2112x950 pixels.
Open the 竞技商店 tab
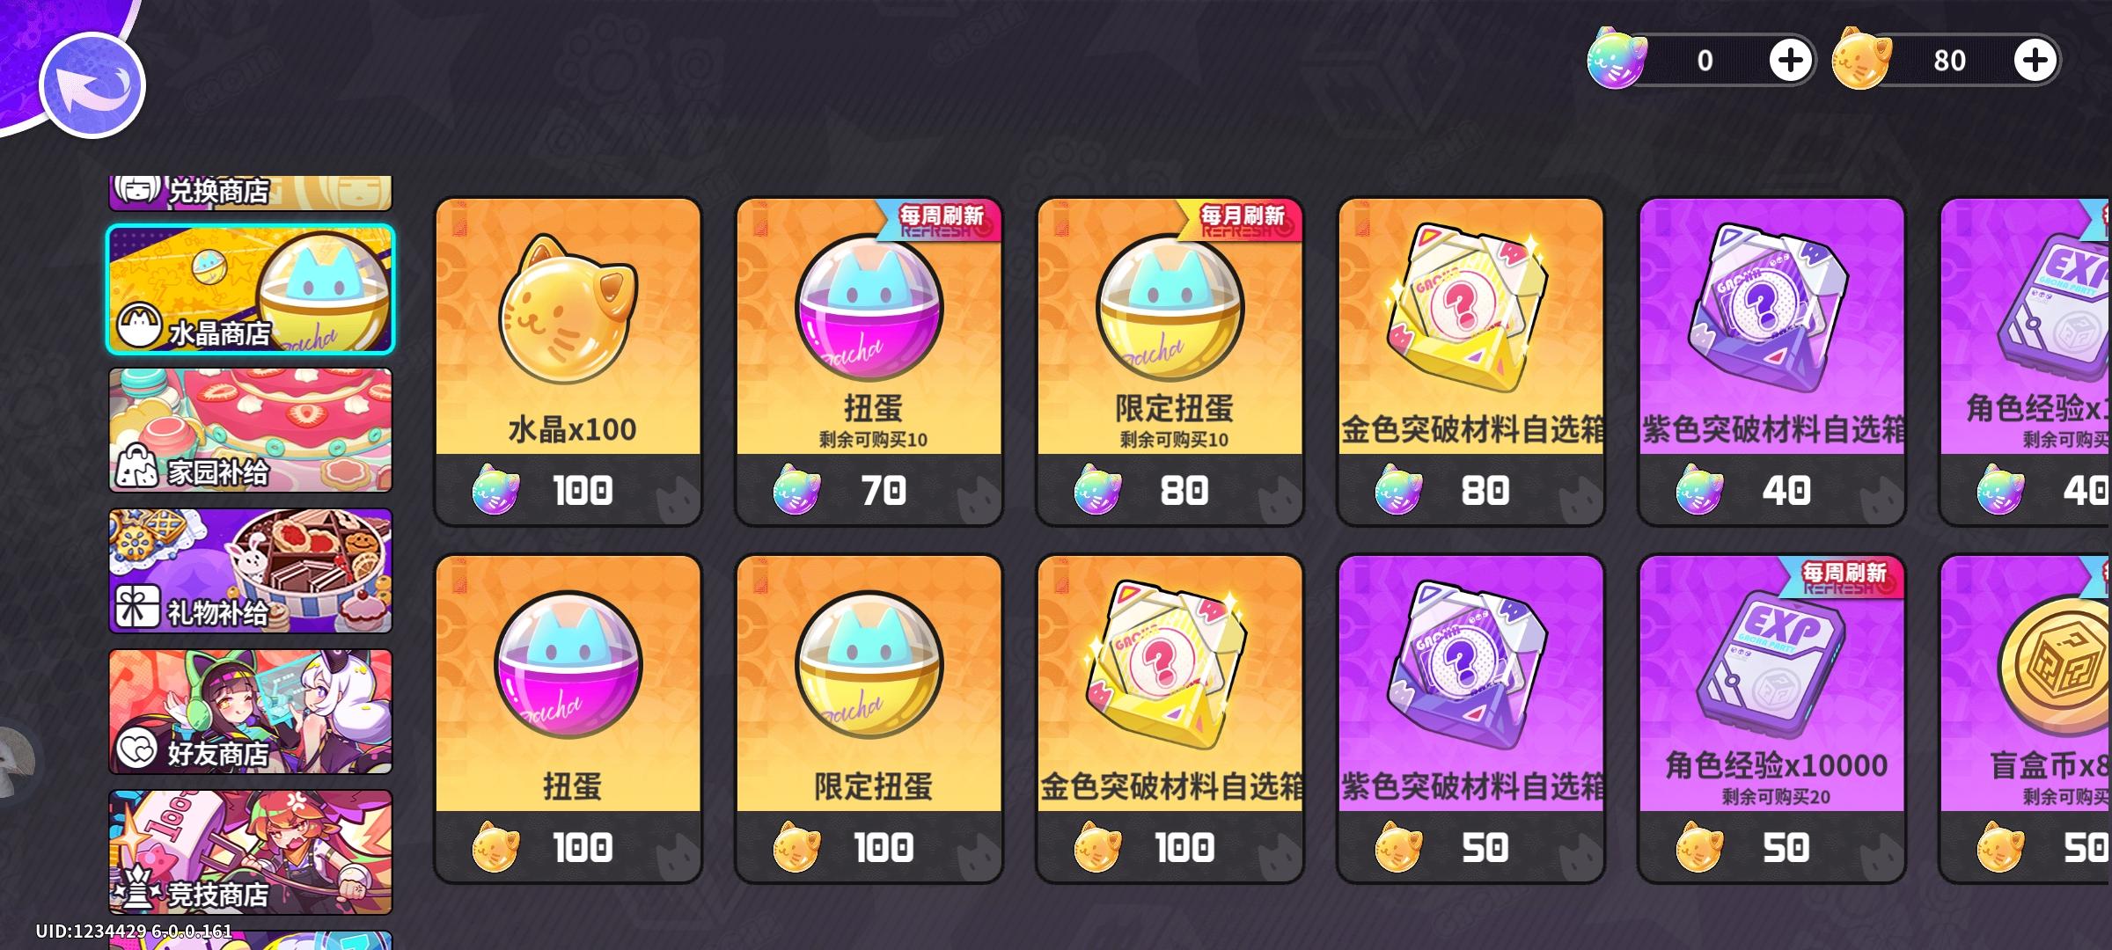251,852
